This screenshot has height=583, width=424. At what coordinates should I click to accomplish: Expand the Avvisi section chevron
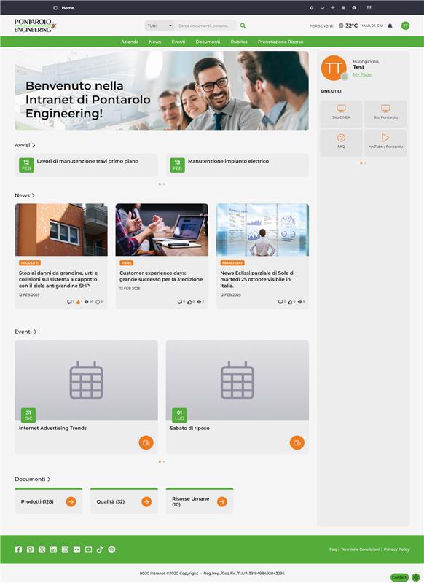coord(34,145)
